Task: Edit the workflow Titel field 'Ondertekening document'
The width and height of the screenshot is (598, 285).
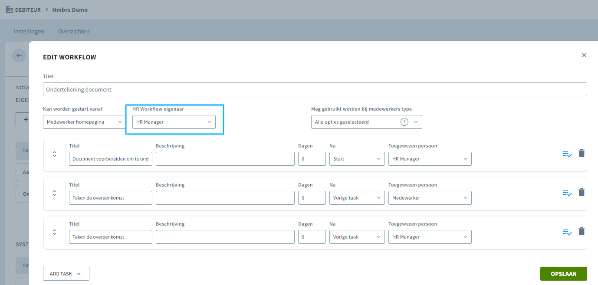Action: [315, 89]
